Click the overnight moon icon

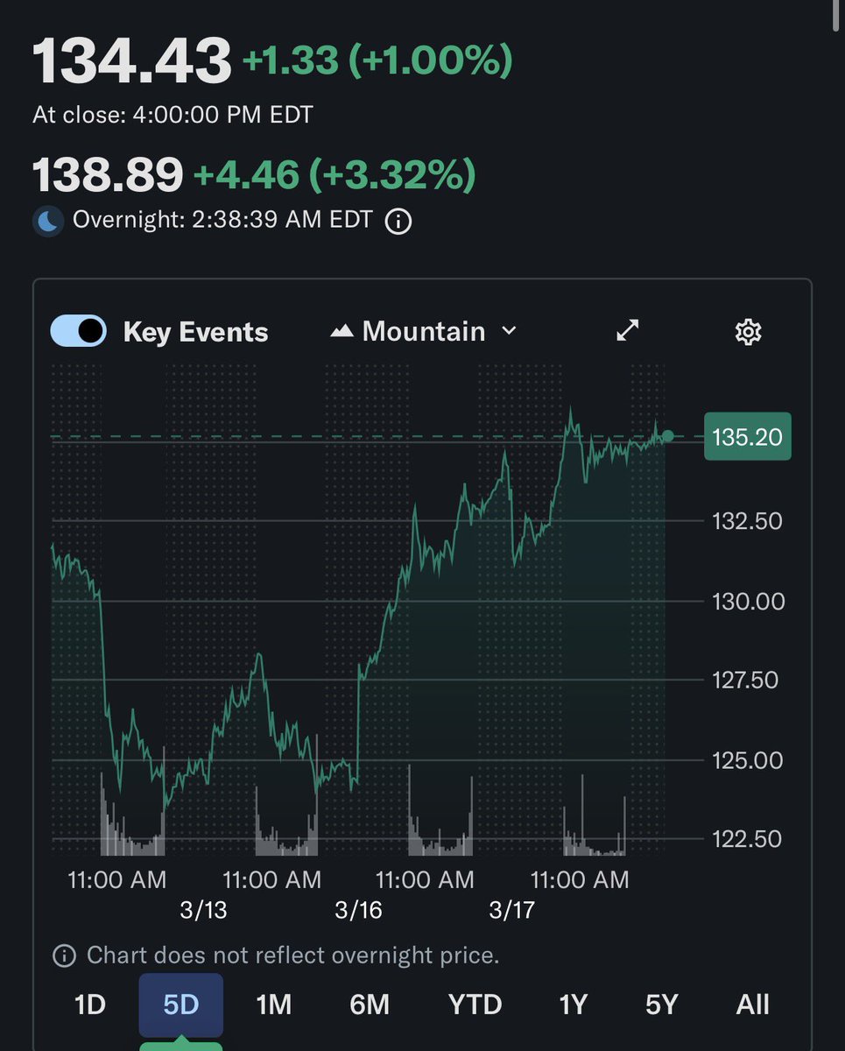pyautogui.click(x=48, y=221)
